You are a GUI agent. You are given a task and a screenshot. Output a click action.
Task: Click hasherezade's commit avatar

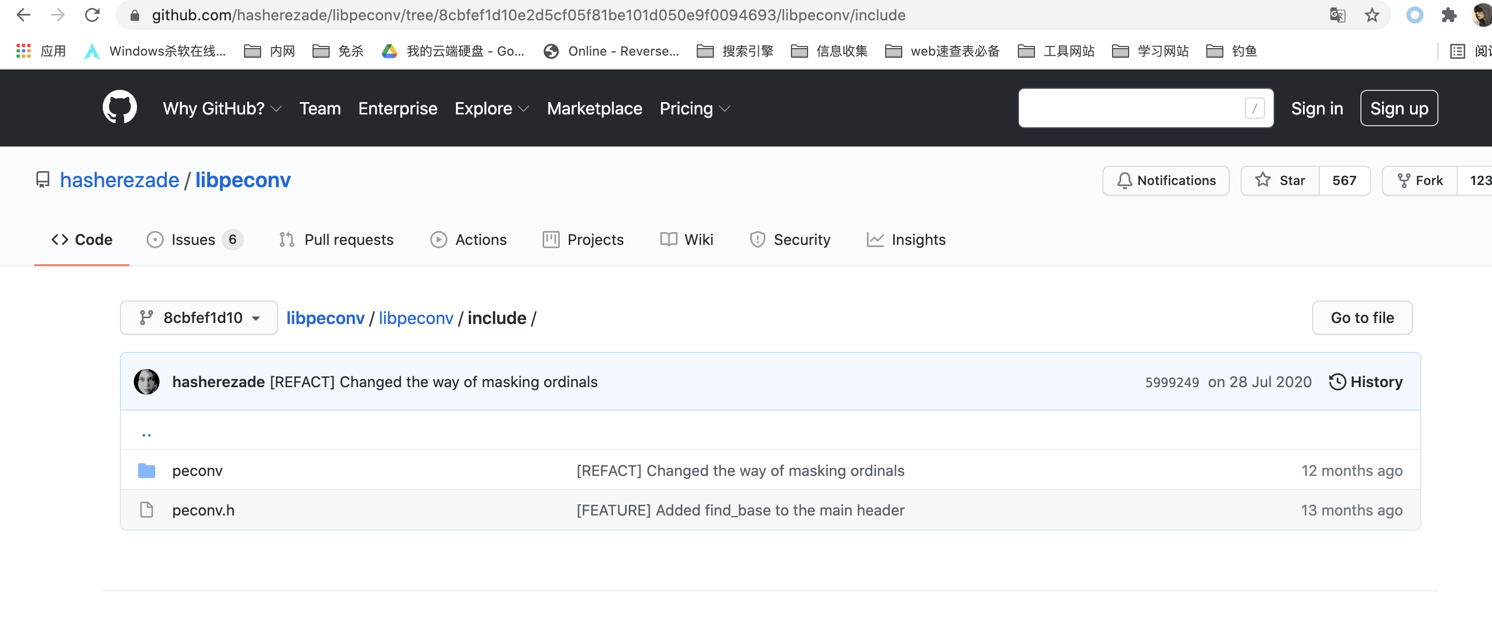[147, 382]
